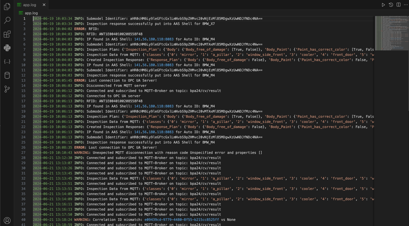Open IP link 141.56.180.118:8083 on line 10

(x=154, y=65)
